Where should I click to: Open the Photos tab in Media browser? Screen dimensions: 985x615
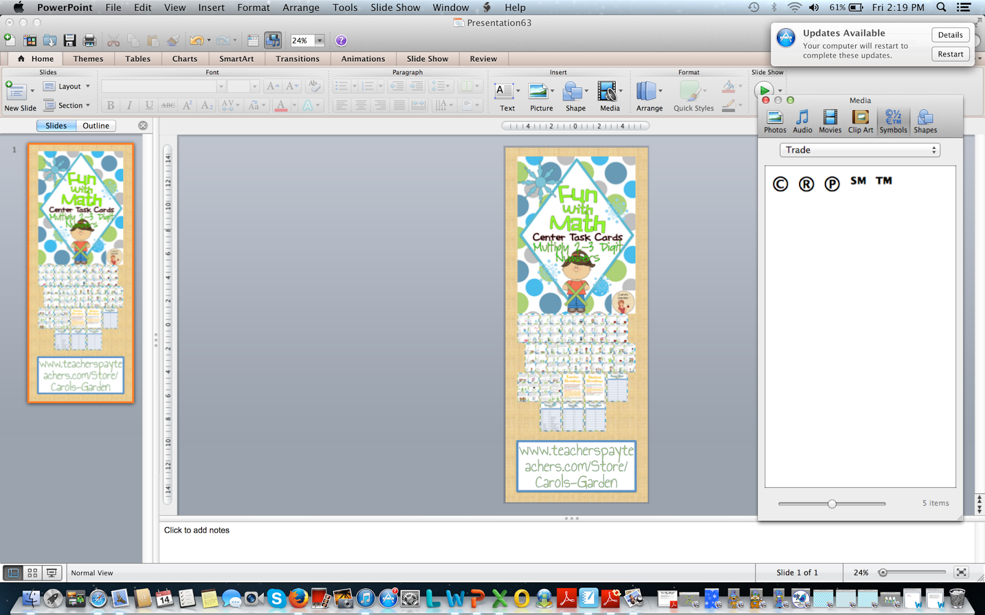(775, 121)
